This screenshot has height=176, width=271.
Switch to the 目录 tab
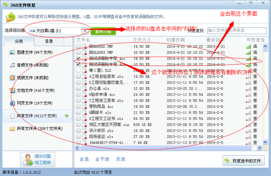49,41
